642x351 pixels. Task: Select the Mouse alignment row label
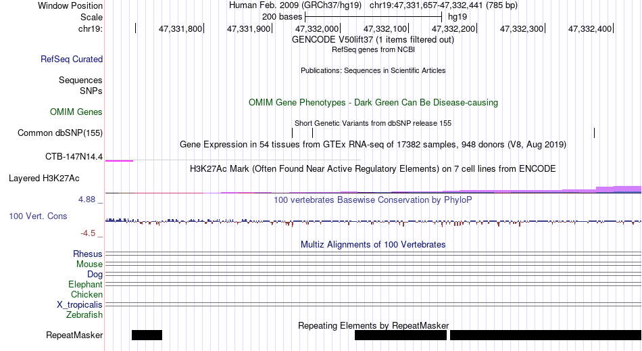click(x=89, y=264)
